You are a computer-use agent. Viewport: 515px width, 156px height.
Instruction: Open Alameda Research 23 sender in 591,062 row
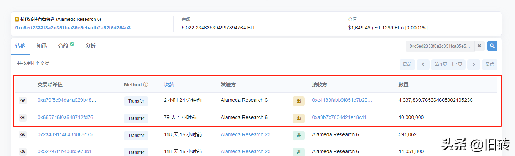246,134
